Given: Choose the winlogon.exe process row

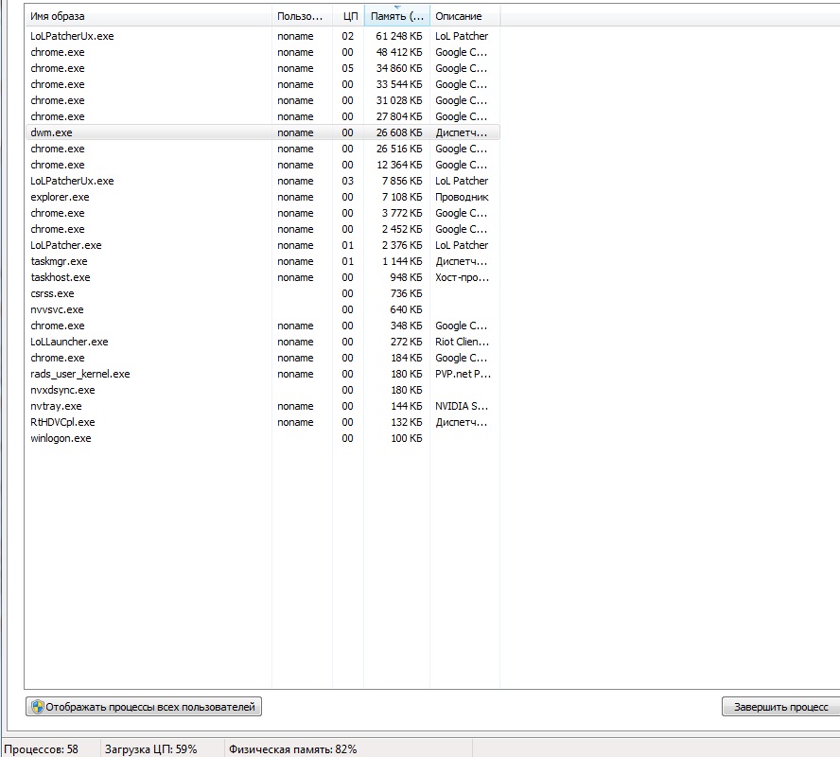Looking at the screenshot, I should [61, 438].
